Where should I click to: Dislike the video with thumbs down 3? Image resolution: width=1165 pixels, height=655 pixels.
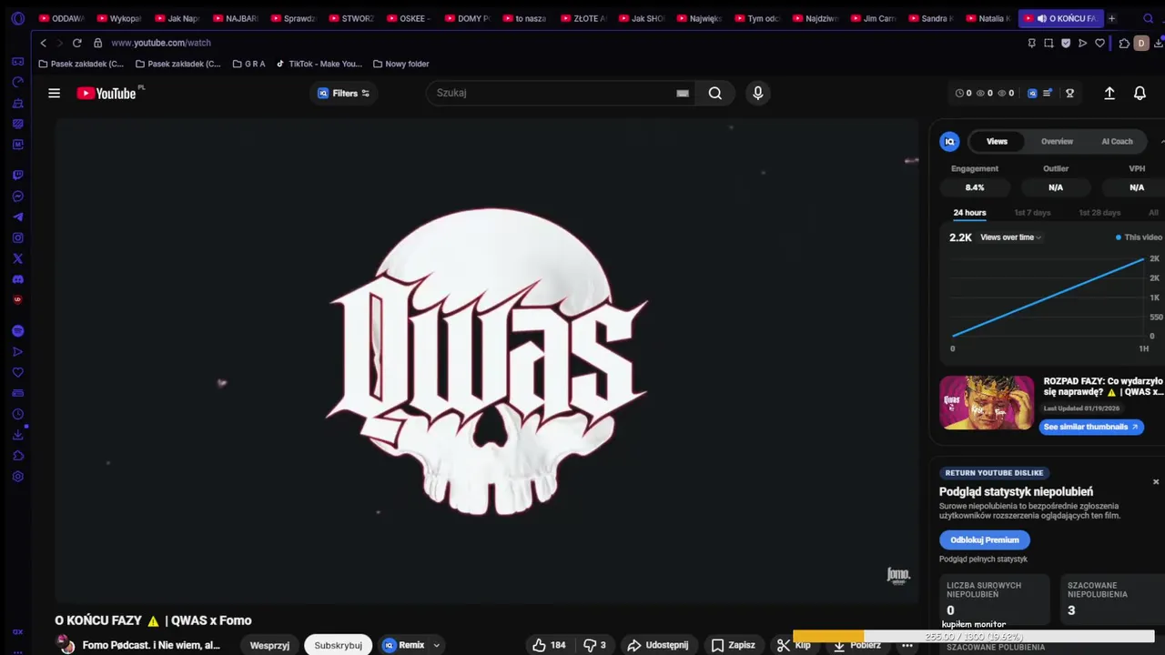coord(594,645)
